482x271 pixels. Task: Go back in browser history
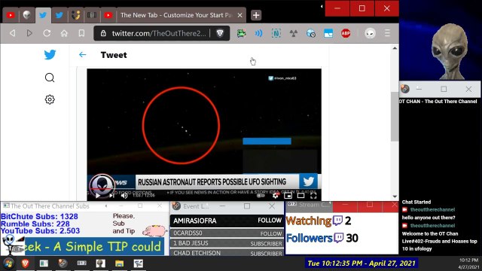12,33
